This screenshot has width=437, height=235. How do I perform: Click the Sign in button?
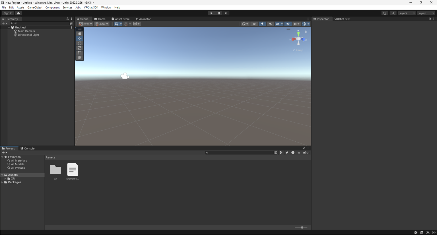7,13
